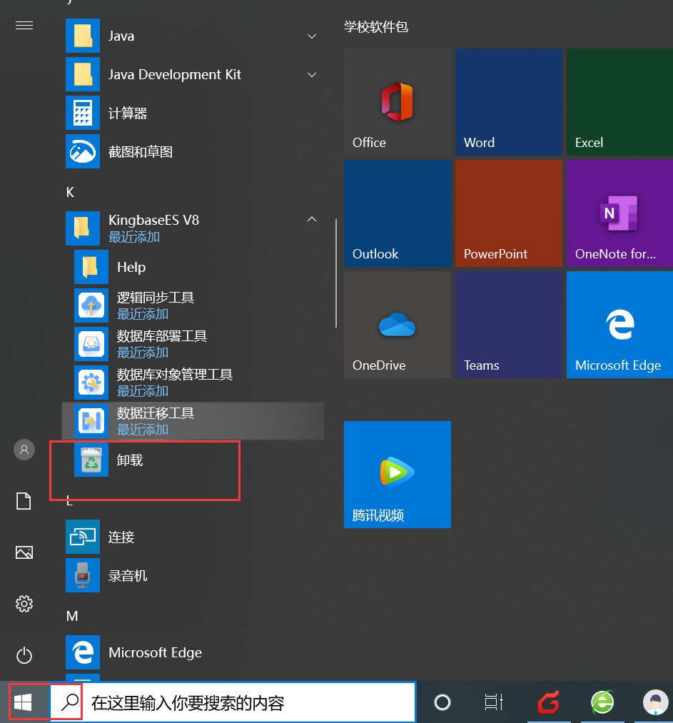673x723 pixels.
Task: Open the avatar app on taskbar
Action: click(656, 703)
